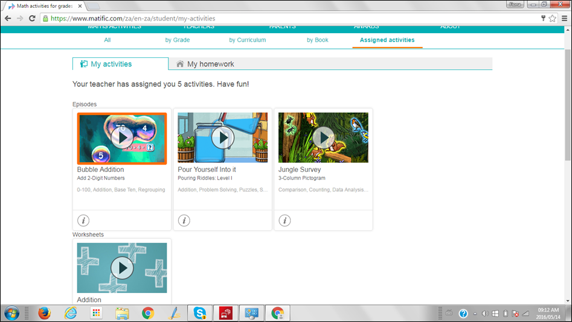Open a new browser tab
Viewport: 572px width, 322px height.
click(x=94, y=6)
